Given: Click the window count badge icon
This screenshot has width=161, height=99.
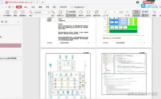Looking at the screenshot, I should [138, 2].
